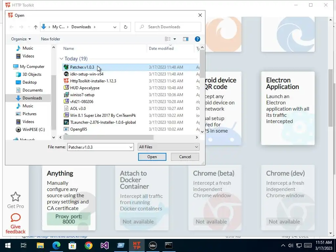The width and height of the screenshot is (336, 252).
Task: Click the Change view icon
Action: 168,39
